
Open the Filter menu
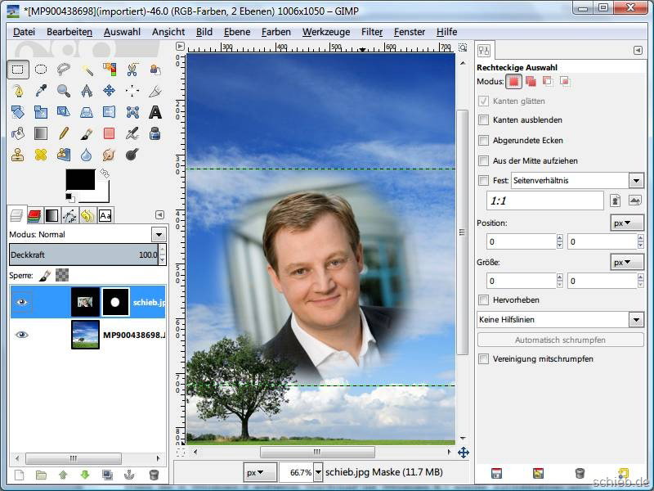[x=372, y=32]
